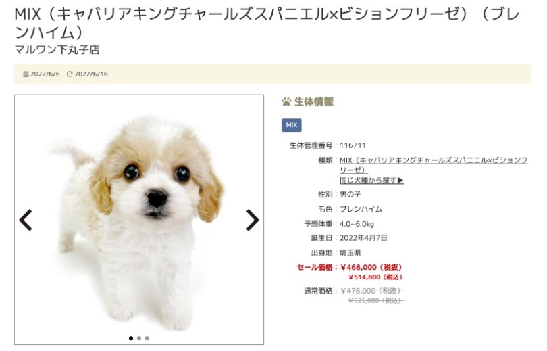Click the refresh icon near 2022/6/16
This screenshot has height=351, width=547.
[x=70, y=74]
